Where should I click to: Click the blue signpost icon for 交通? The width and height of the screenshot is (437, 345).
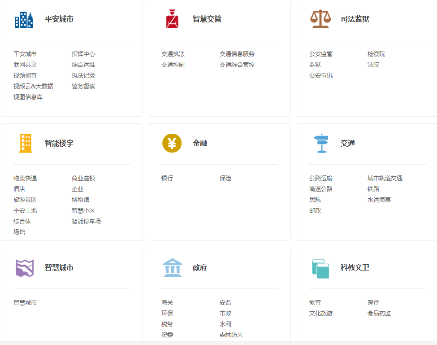click(x=321, y=144)
